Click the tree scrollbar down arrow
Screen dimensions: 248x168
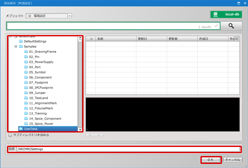pos(80,130)
